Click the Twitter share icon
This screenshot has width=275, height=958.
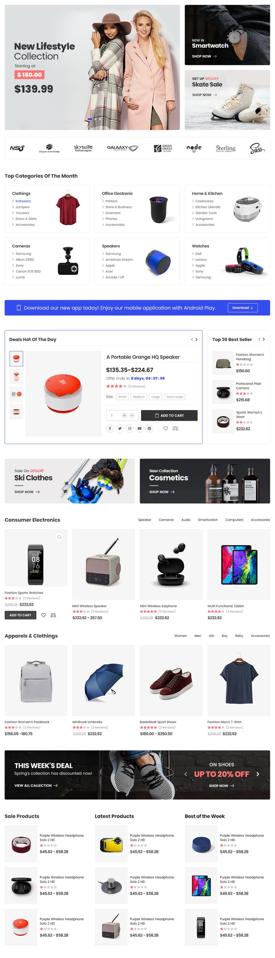click(120, 428)
